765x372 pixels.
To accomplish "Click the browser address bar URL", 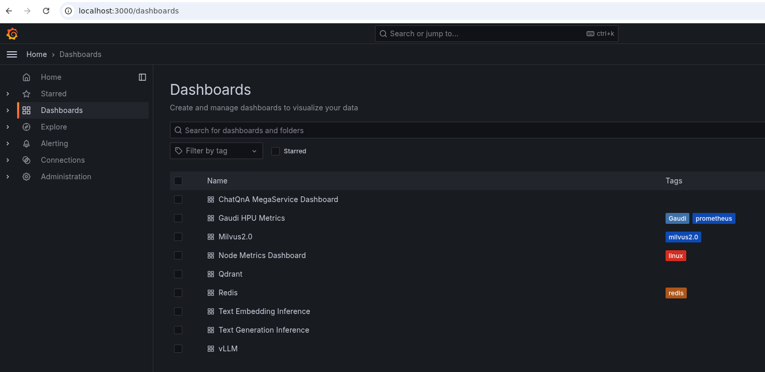I will point(128,11).
